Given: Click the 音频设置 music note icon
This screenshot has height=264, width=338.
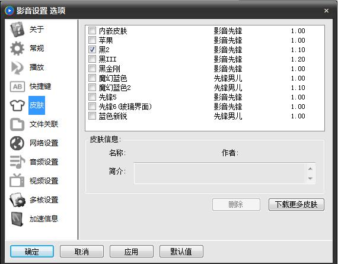Looking at the screenshot, I should (17, 162).
